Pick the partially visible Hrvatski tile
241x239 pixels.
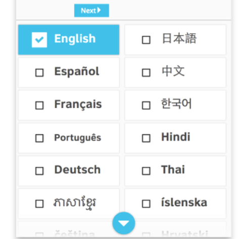175,229
